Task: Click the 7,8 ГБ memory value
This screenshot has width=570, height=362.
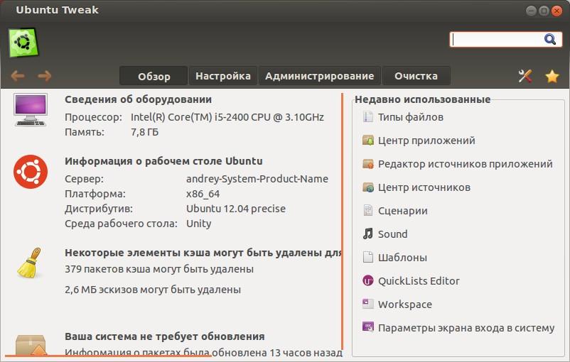Action: (x=145, y=132)
